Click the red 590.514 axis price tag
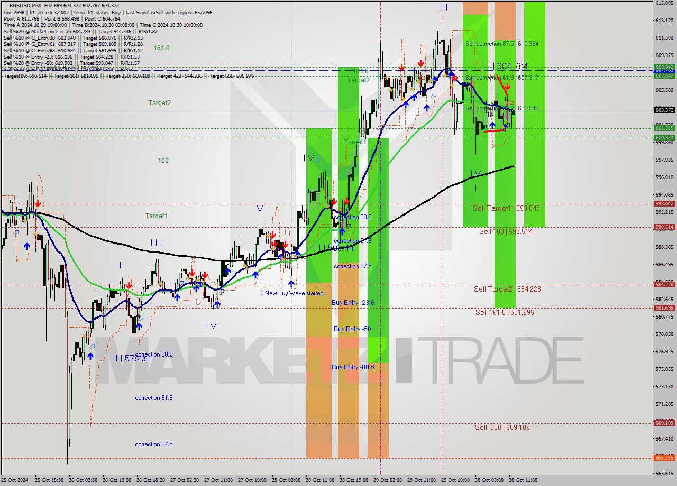Image resolution: width=677 pixels, height=486 pixels. click(x=664, y=227)
